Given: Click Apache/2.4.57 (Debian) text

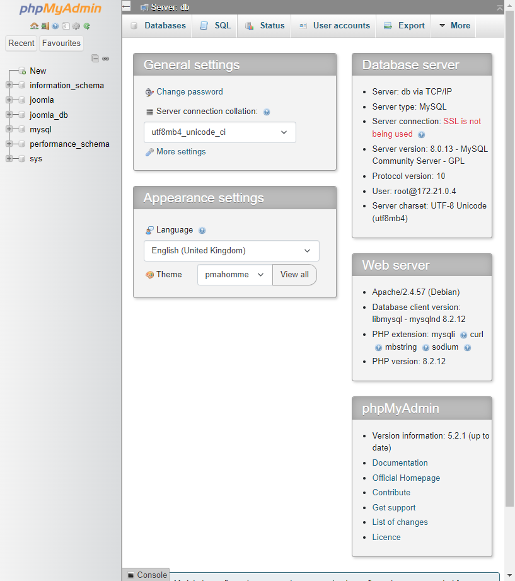Looking at the screenshot, I should pos(416,292).
